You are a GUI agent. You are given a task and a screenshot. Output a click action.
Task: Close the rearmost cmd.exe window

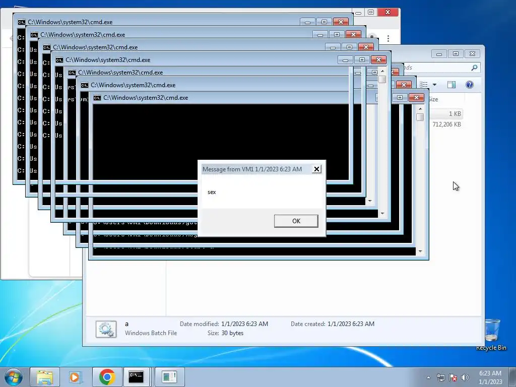click(341, 22)
